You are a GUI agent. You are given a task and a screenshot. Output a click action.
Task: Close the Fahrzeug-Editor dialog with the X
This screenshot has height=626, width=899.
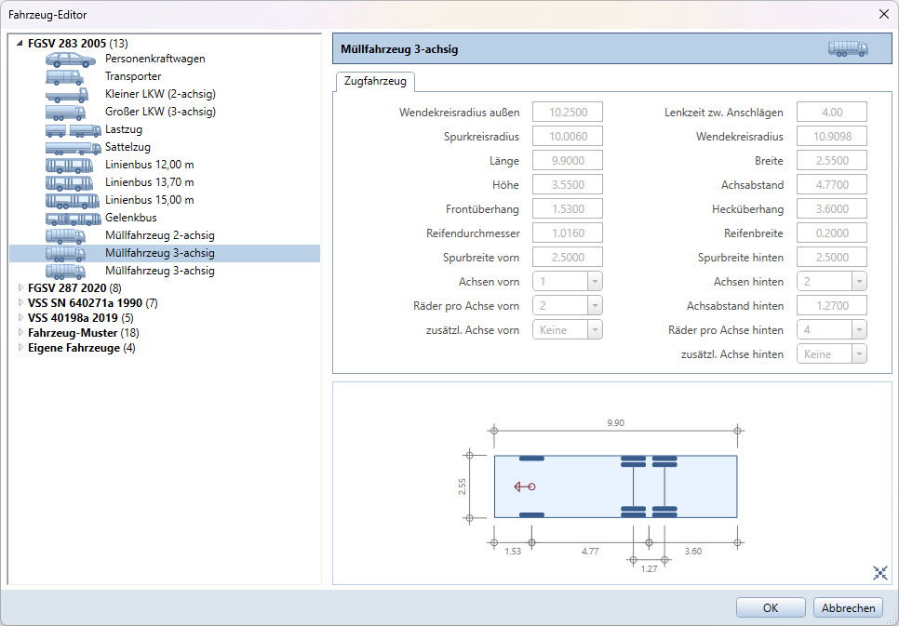(883, 14)
